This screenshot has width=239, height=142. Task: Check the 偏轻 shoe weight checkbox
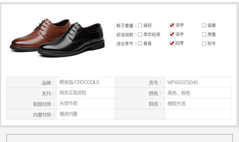[140, 25]
